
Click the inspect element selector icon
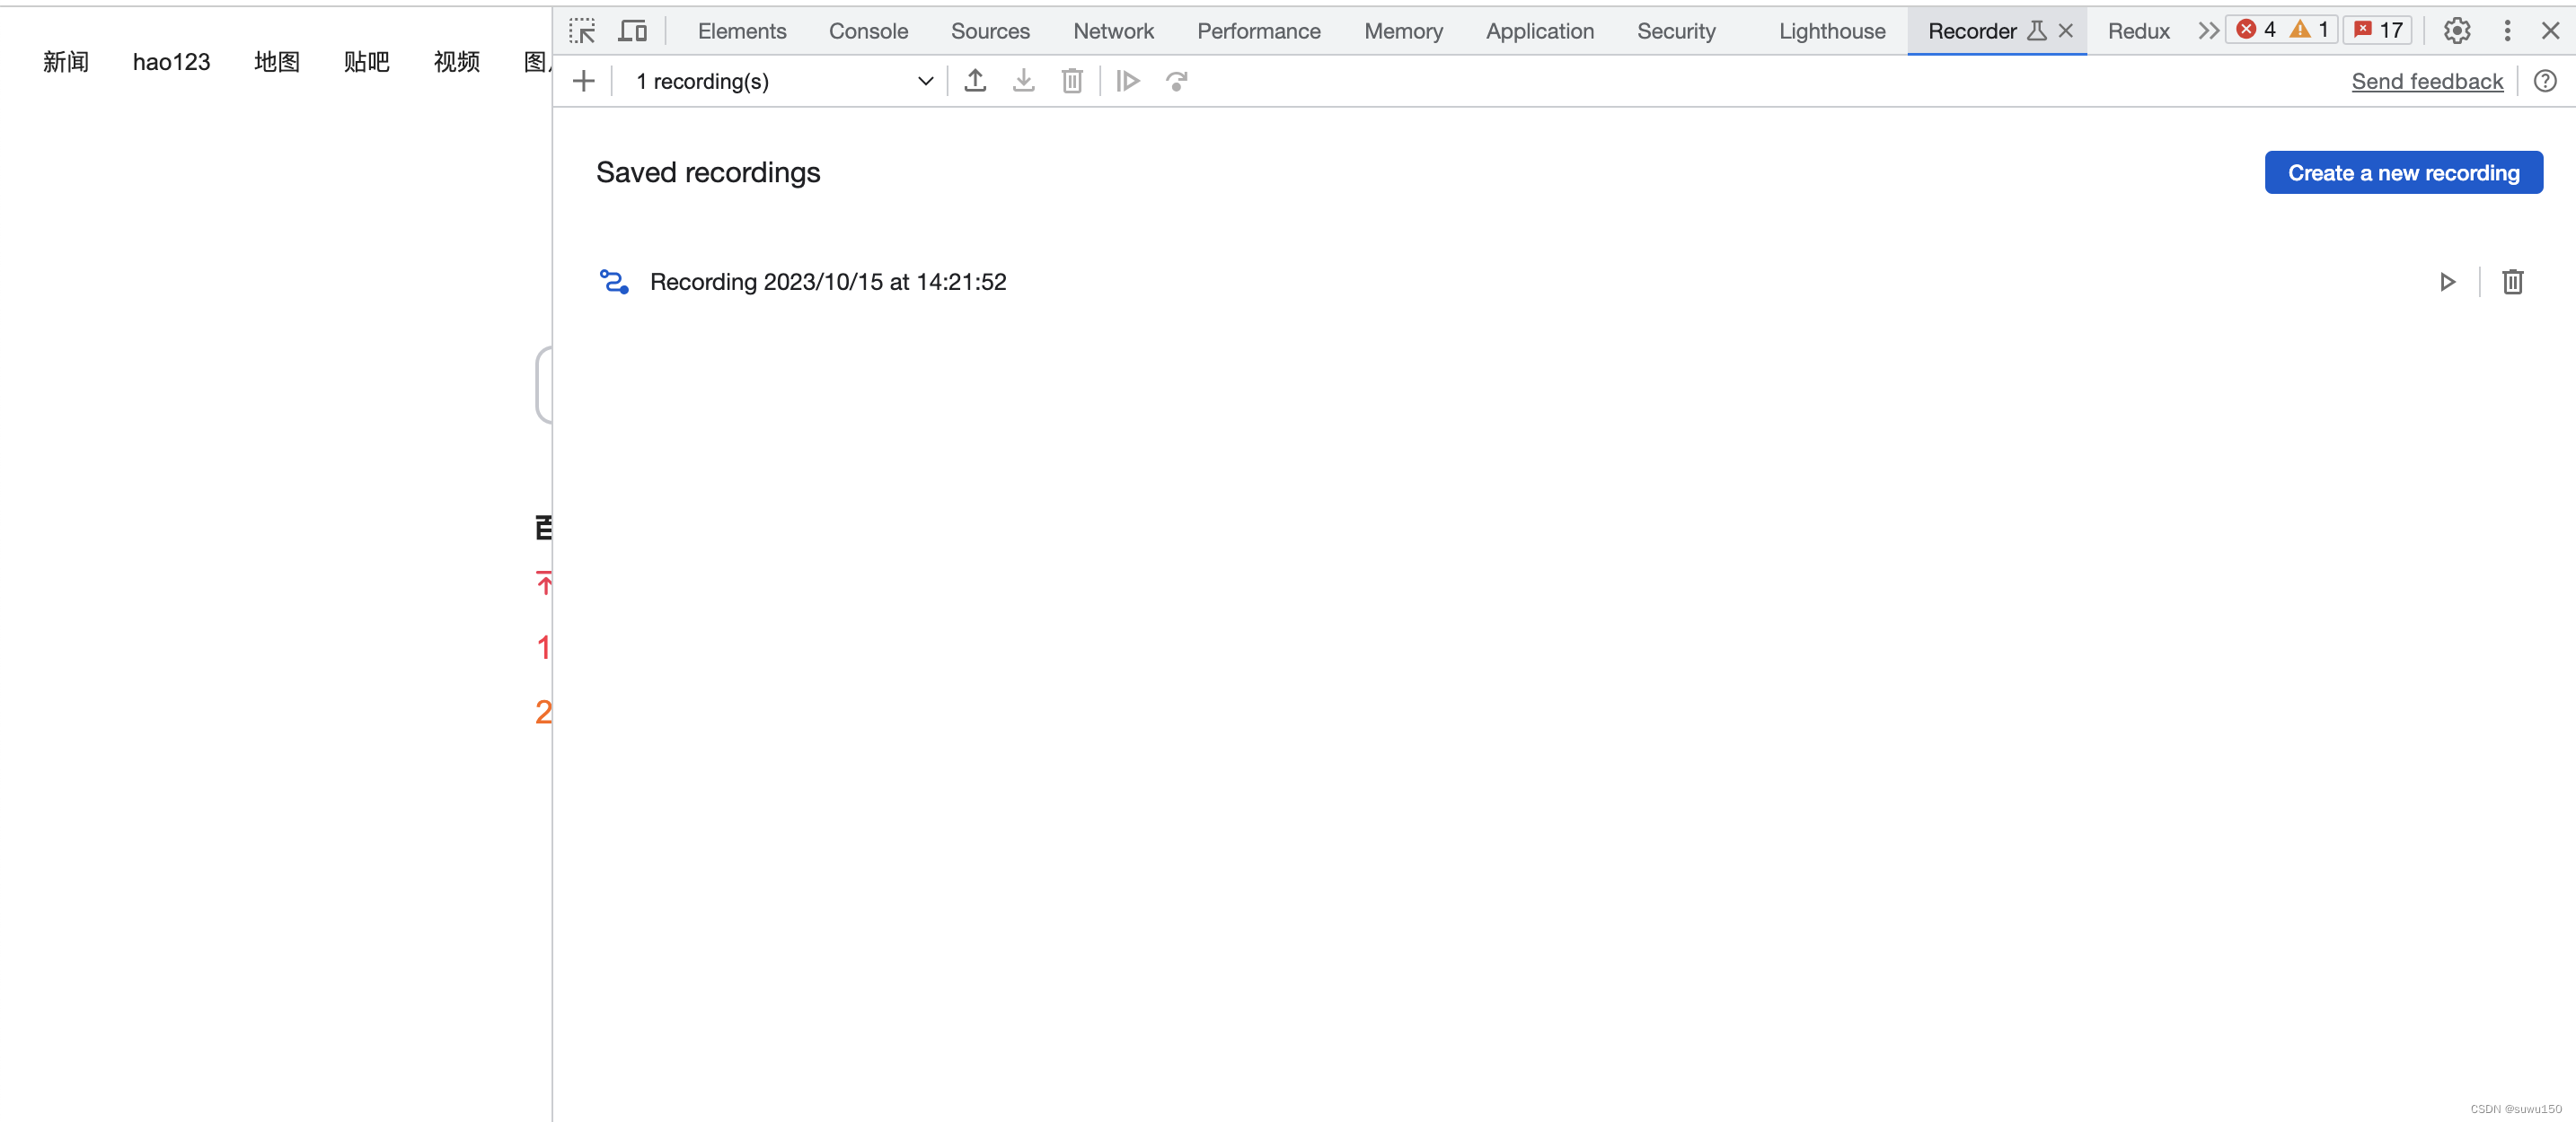pyautogui.click(x=582, y=31)
